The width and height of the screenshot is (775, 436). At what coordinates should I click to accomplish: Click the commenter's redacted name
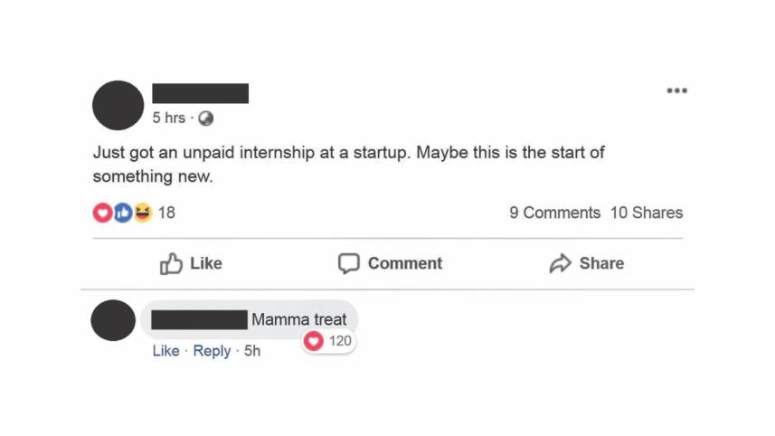click(199, 319)
